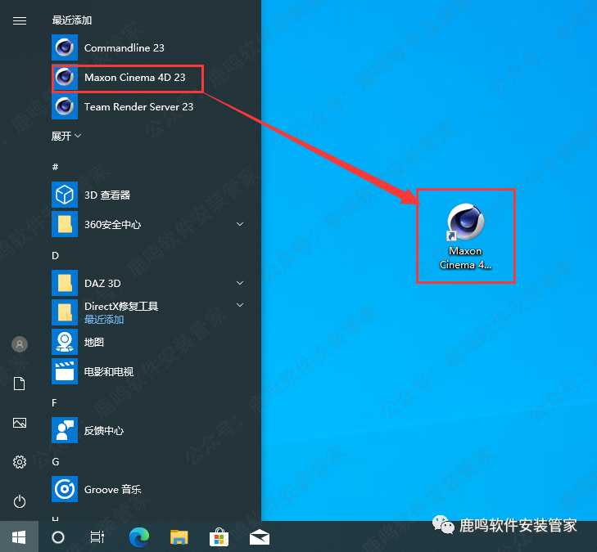
Task: Open the Mail app from taskbar
Action: point(260,537)
